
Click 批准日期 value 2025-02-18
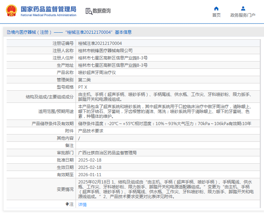click(x=90, y=160)
